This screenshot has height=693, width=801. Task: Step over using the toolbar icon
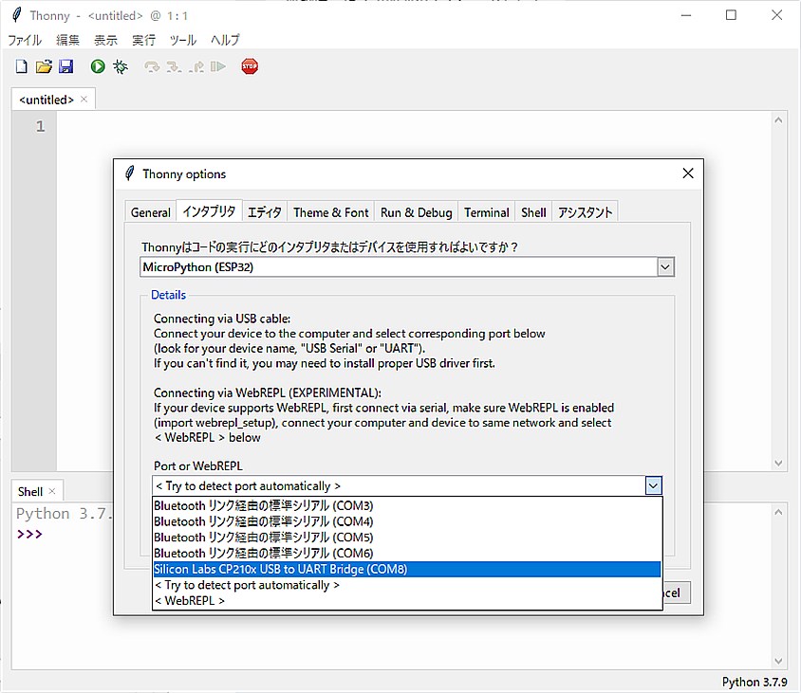point(150,65)
